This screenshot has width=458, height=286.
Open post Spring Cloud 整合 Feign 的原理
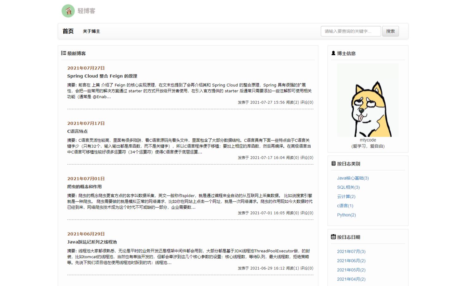[x=102, y=76]
